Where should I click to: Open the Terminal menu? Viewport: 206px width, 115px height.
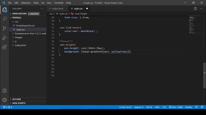pos(59,3)
